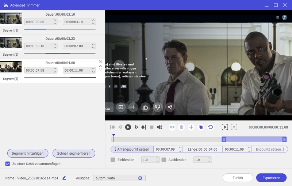Click right trim handle on timeline
Image resolution: width=292 pixels, height=186 pixels.
pyautogui.click(x=284, y=139)
